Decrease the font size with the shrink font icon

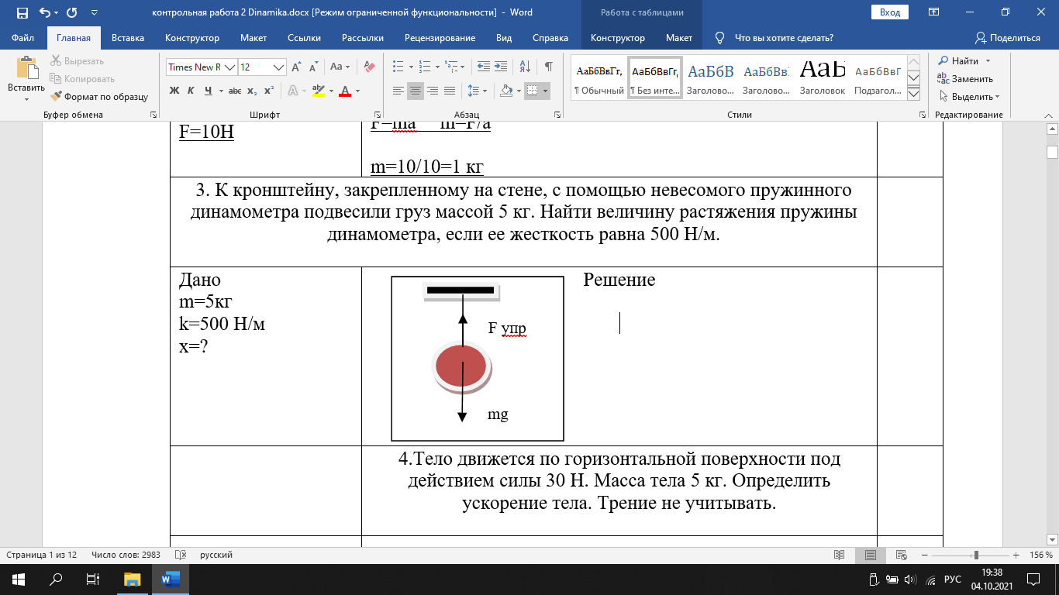pos(313,67)
